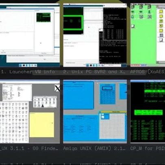Click the 'A_UX 3.1.1 - 00 Finde' caption

tap(29, 148)
